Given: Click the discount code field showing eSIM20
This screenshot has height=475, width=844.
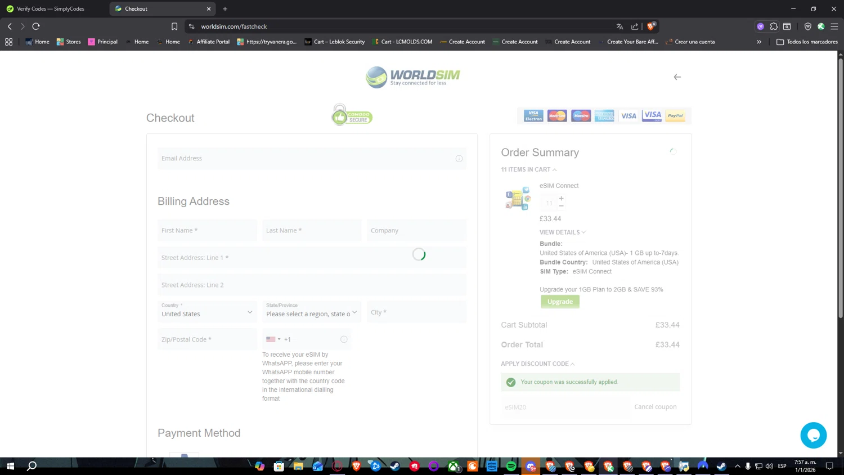Looking at the screenshot, I should coord(565,407).
